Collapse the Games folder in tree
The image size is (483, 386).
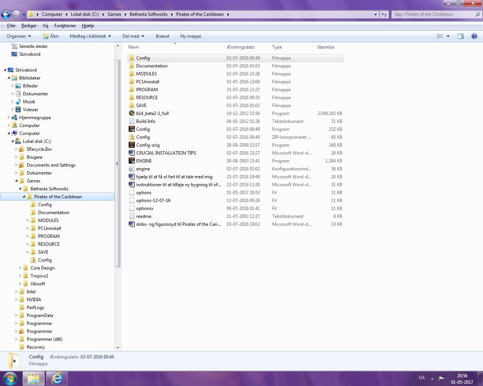(x=17, y=181)
